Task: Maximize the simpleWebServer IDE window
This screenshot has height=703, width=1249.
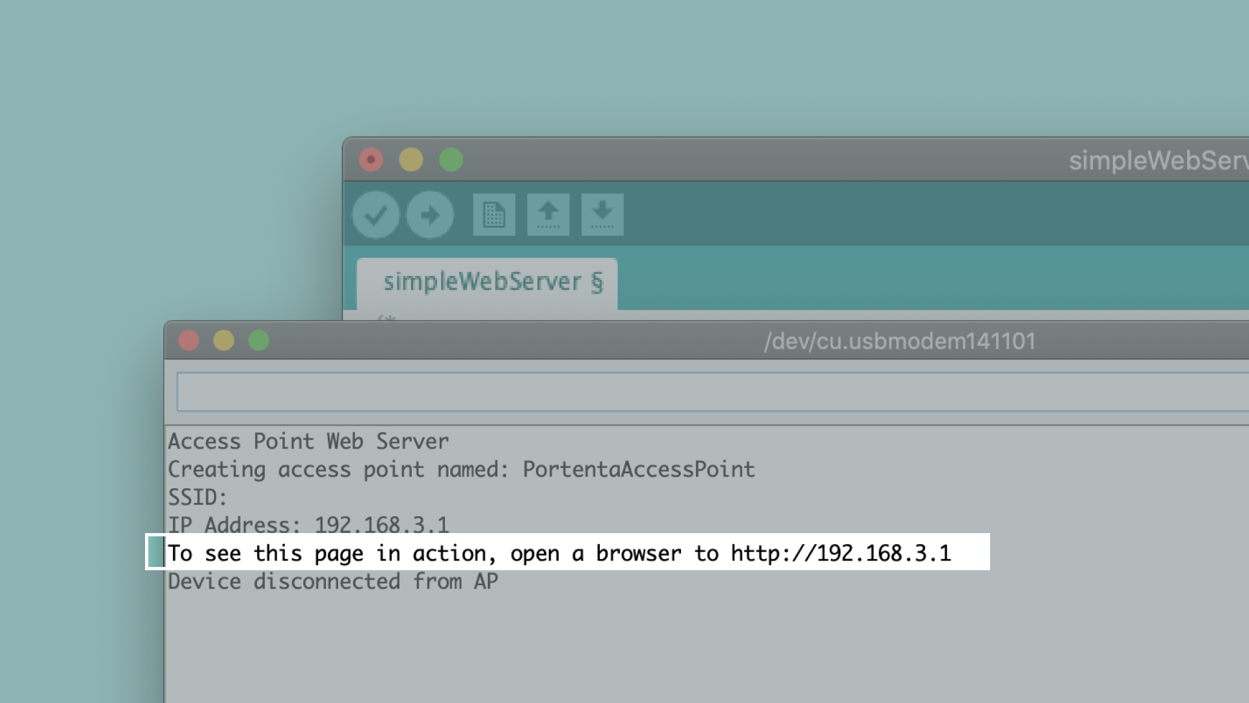Action: pos(451,159)
